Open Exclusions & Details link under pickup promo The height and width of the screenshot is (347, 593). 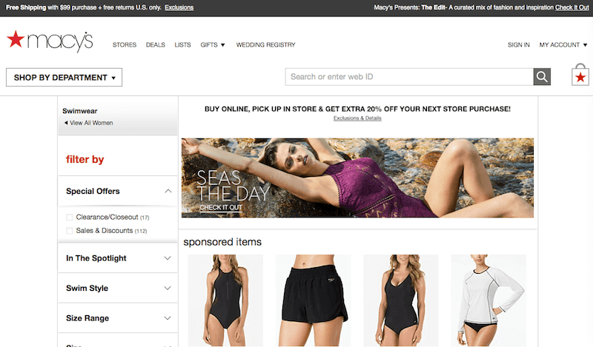coord(357,118)
